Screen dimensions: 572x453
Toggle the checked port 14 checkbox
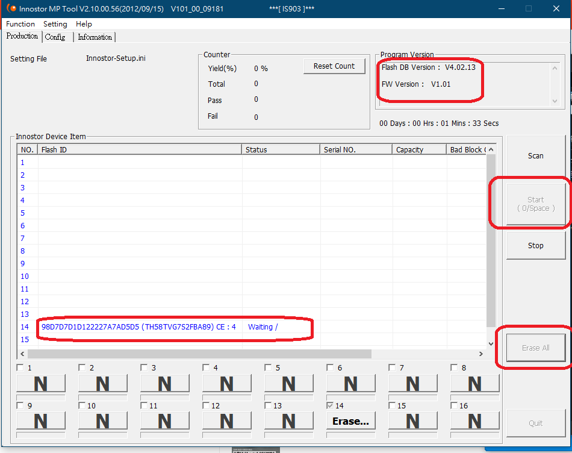point(330,405)
